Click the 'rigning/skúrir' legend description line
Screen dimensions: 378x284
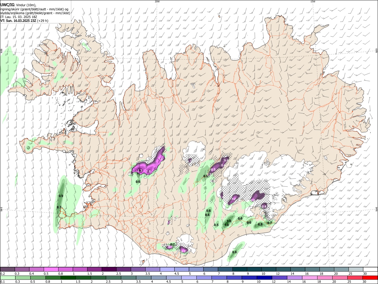click(34, 9)
